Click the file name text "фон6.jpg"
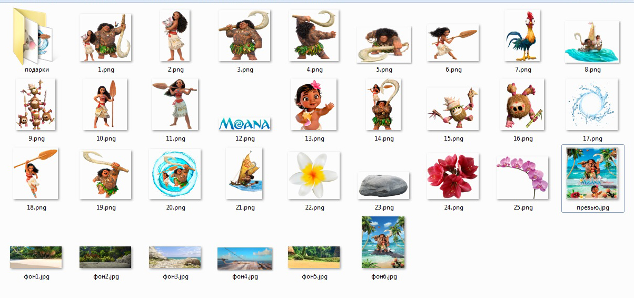This screenshot has width=634, height=298. [x=384, y=276]
